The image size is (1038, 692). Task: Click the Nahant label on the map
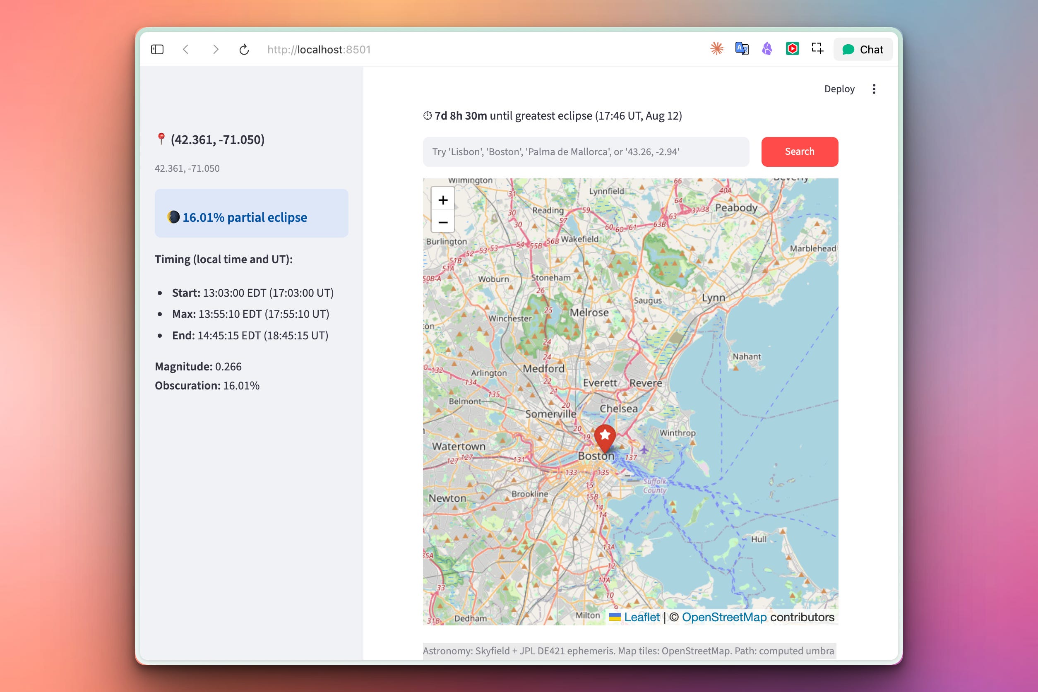747,357
